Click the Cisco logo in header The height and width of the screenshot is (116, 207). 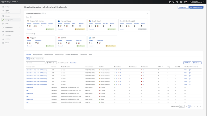pos(3,2)
